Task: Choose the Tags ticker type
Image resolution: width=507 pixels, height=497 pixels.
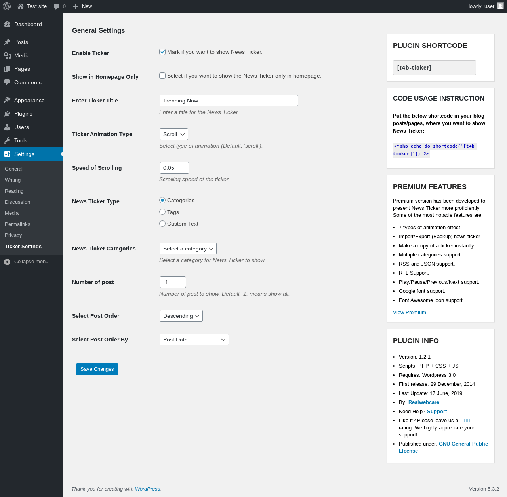Action: tap(162, 212)
